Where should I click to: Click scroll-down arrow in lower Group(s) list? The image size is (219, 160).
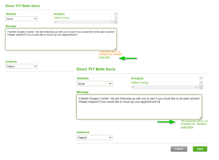point(201,83)
